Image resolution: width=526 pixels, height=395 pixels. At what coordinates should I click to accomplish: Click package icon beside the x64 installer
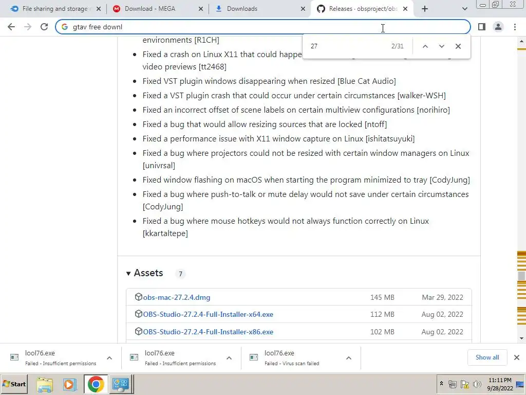pos(138,314)
